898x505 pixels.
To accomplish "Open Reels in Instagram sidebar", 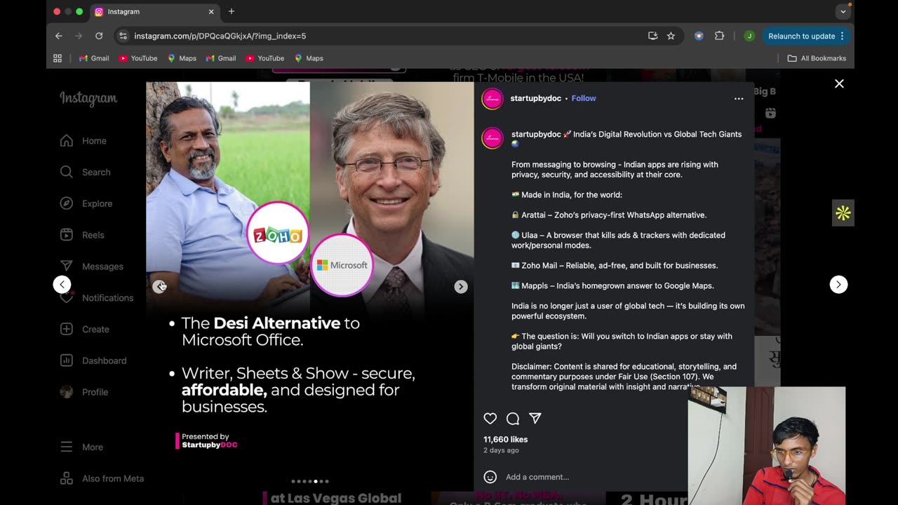I will click(82, 235).
